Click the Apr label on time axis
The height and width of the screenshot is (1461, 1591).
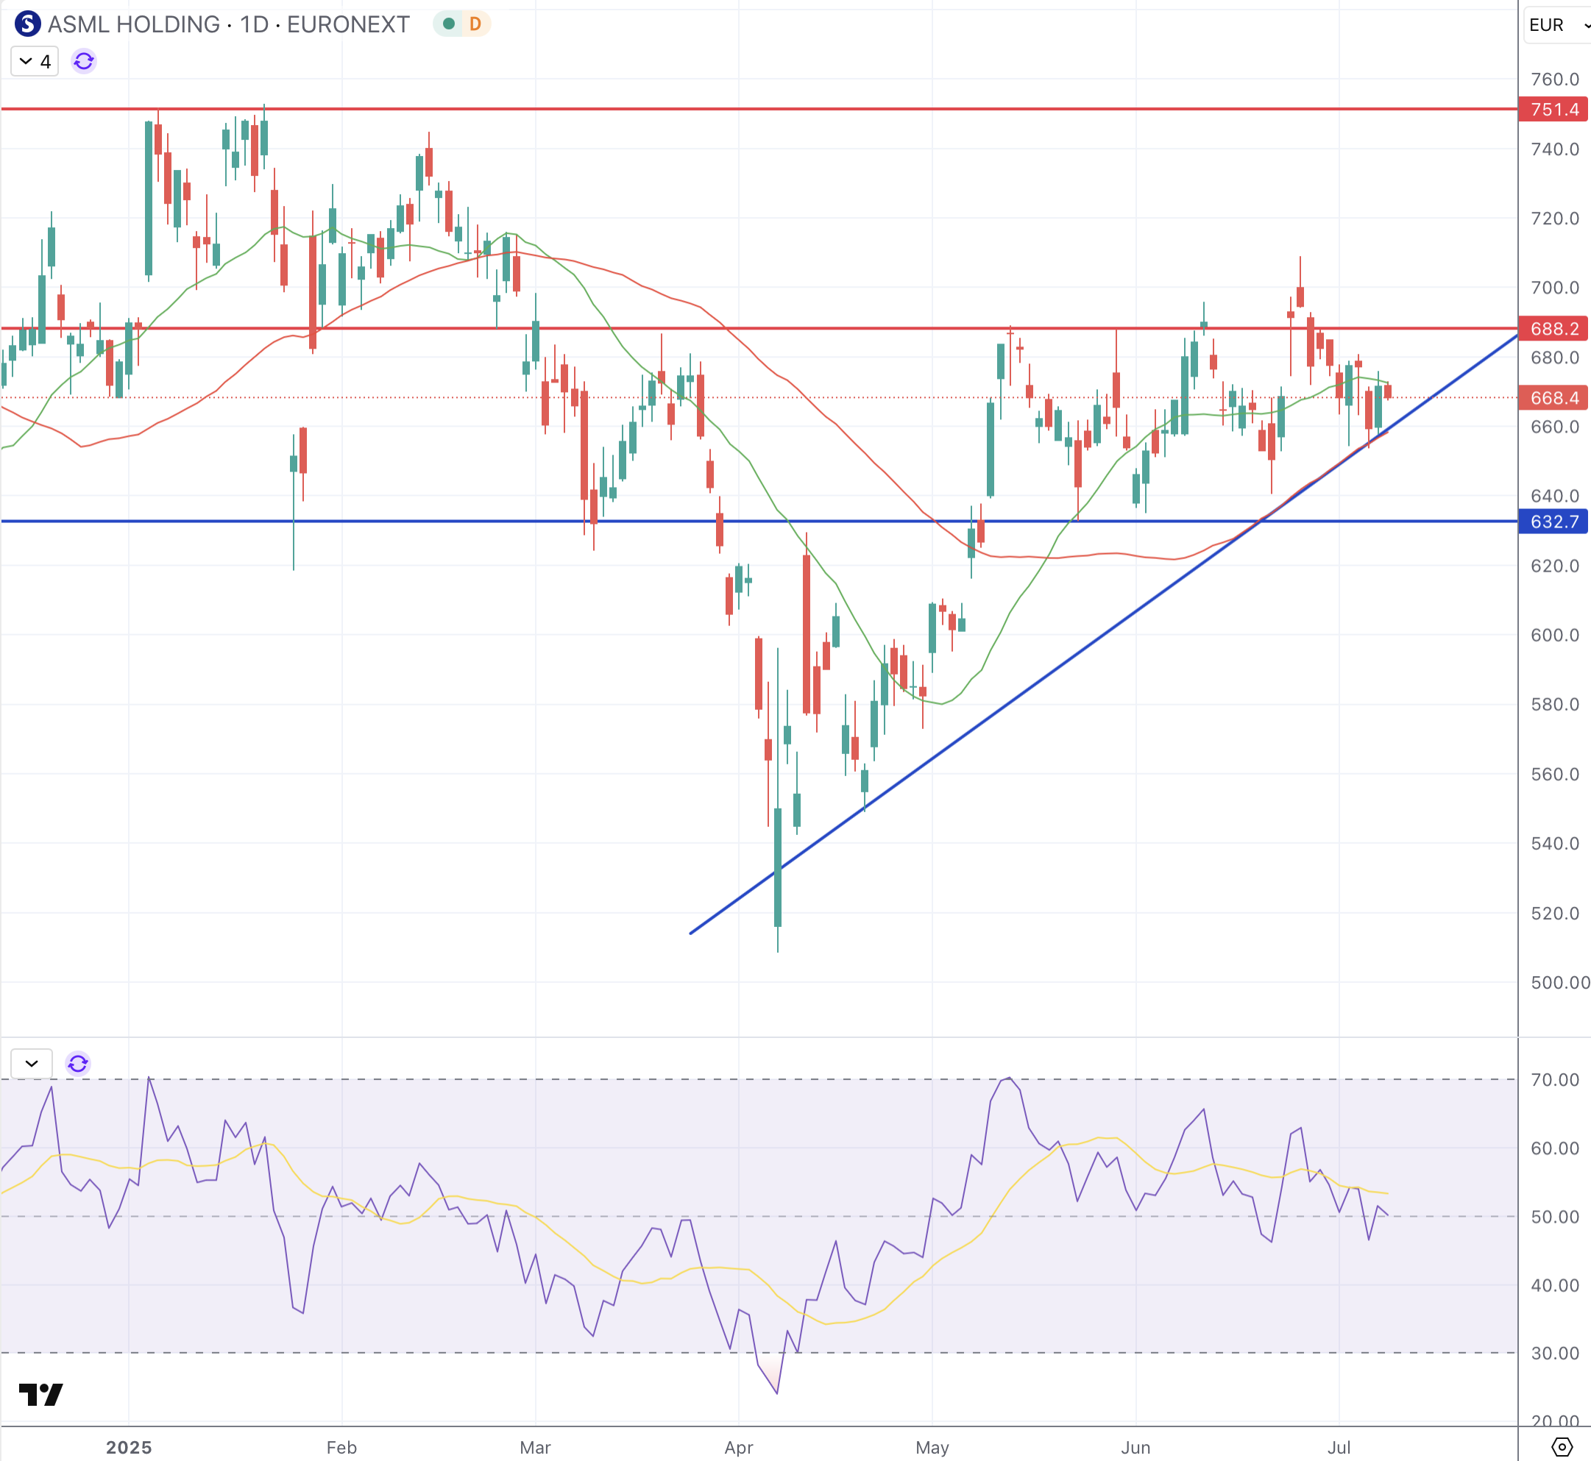pyautogui.click(x=739, y=1448)
